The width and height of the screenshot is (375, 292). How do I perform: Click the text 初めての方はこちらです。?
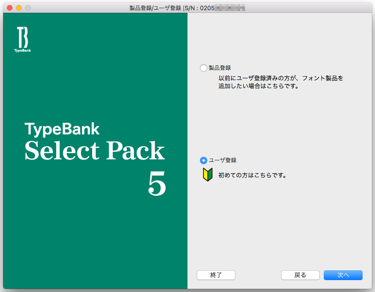pos(252,175)
